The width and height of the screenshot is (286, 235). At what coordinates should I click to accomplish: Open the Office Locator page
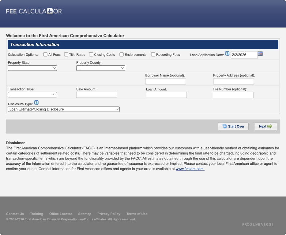61,214
